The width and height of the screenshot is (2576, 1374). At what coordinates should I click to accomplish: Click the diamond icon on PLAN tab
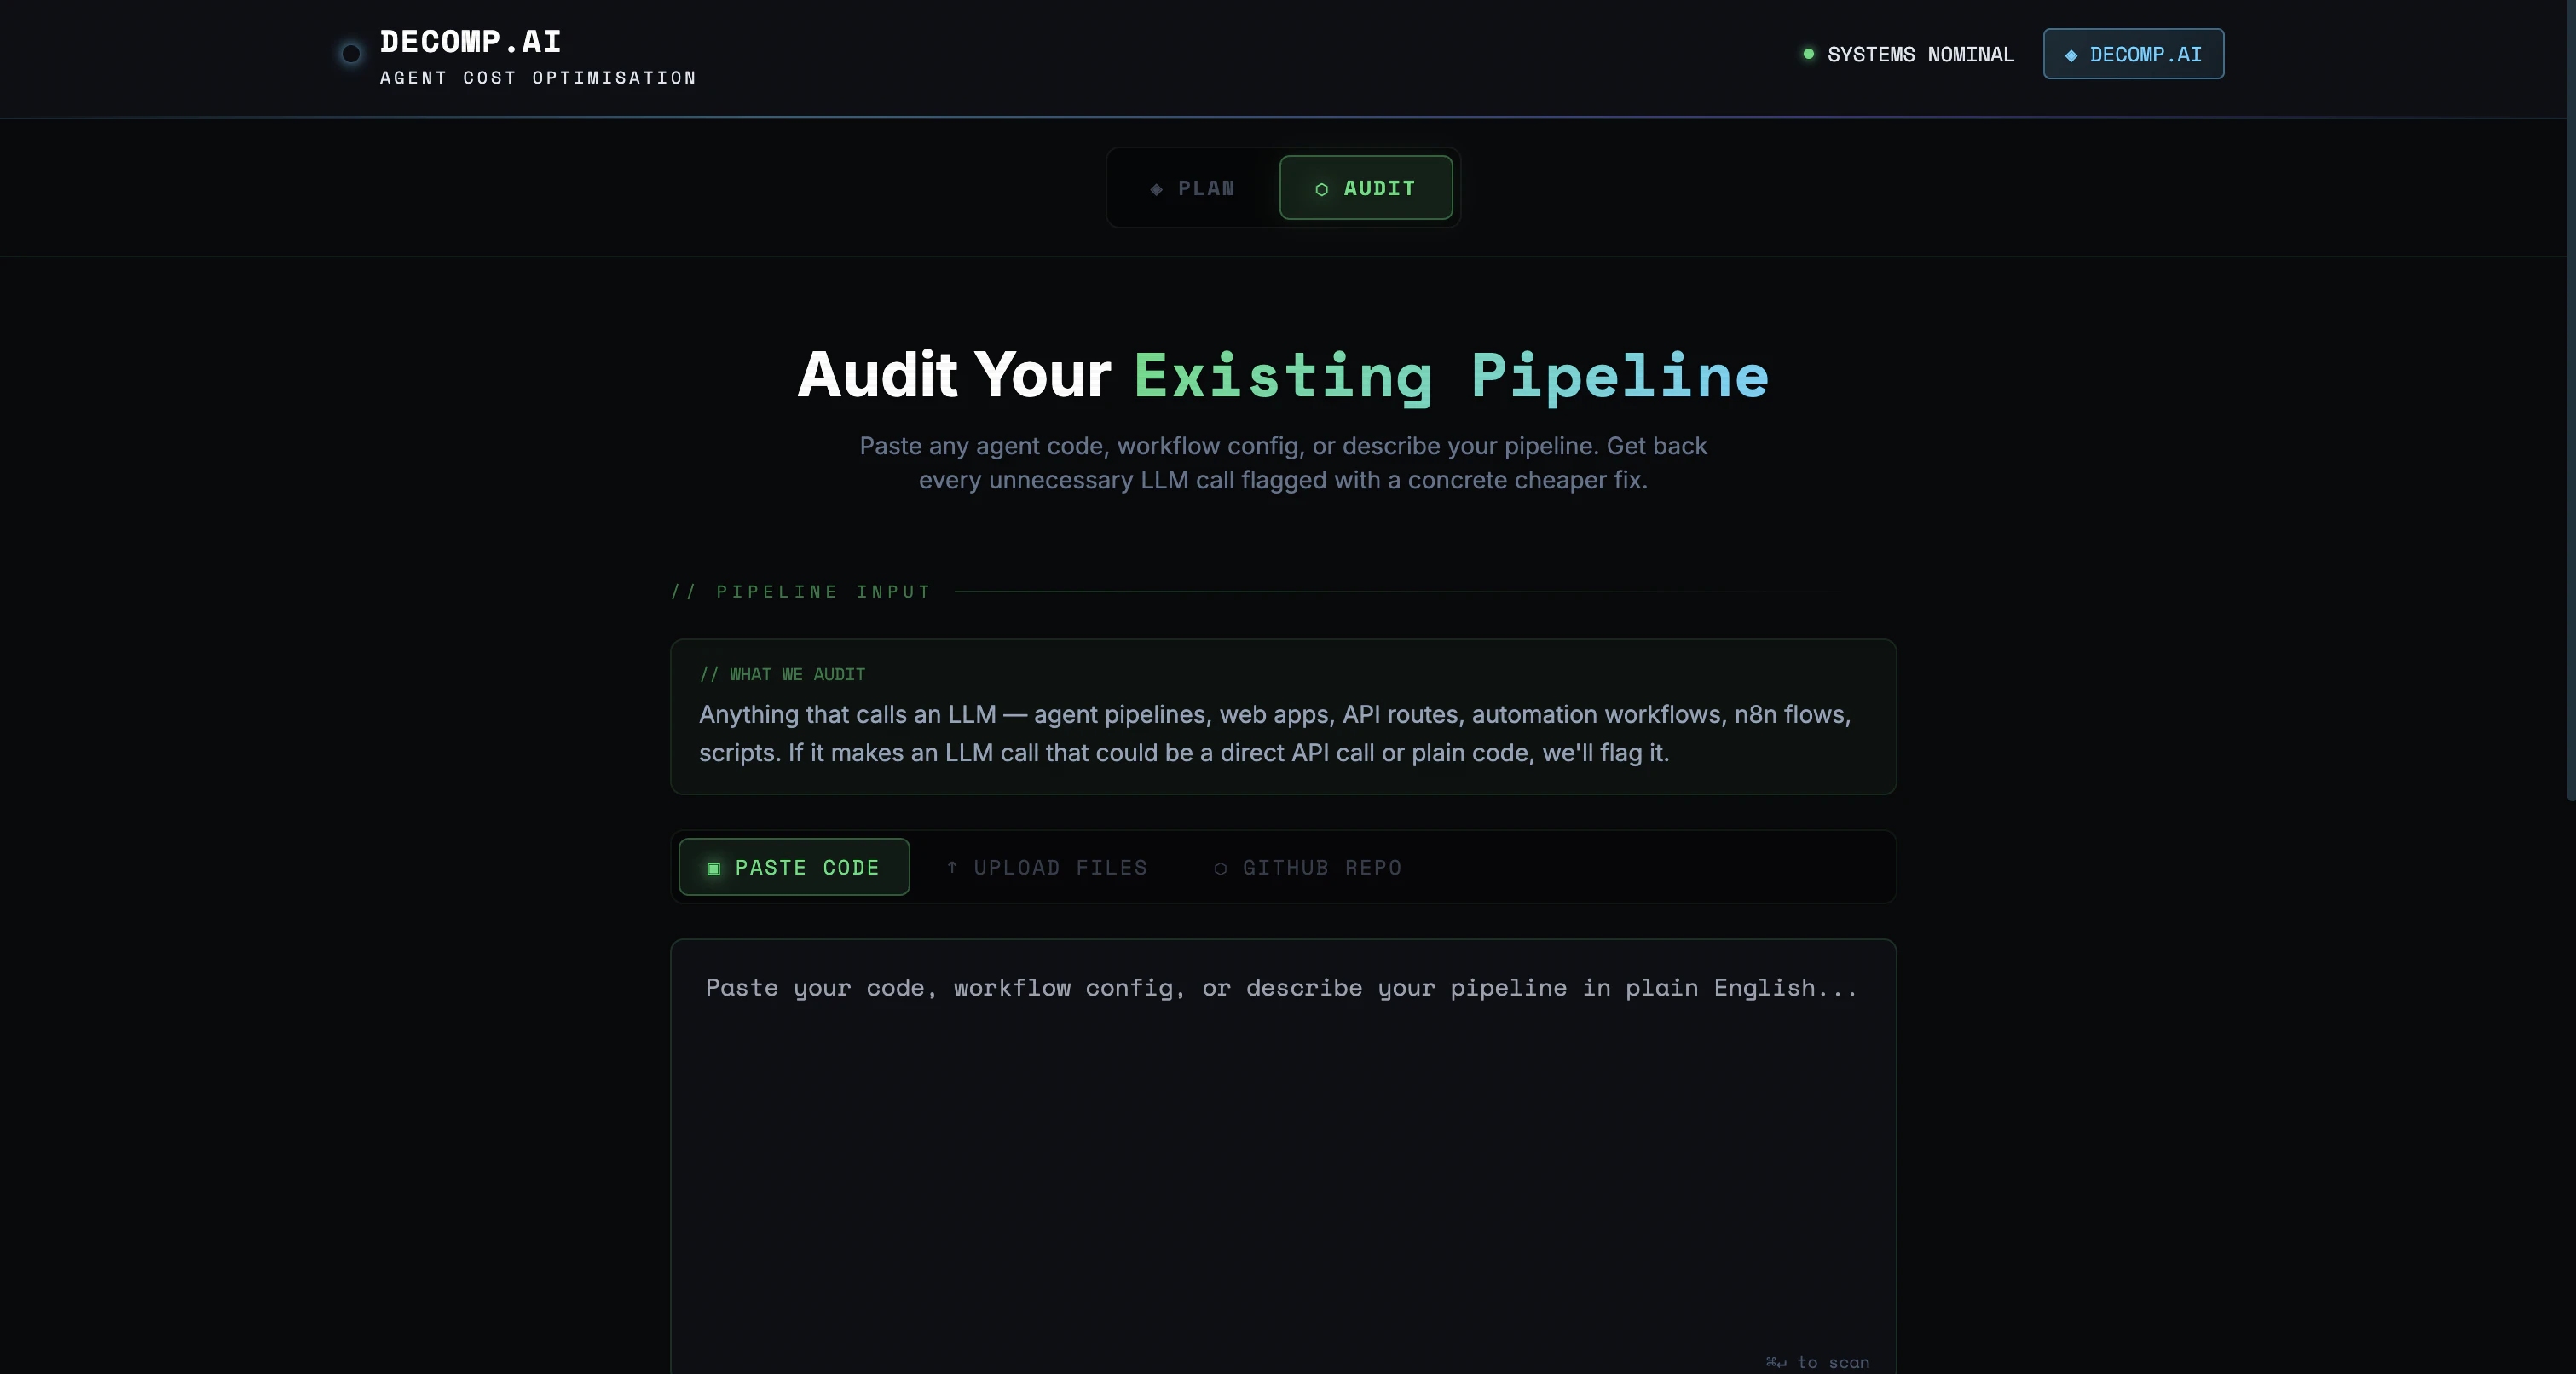pyautogui.click(x=1156, y=189)
